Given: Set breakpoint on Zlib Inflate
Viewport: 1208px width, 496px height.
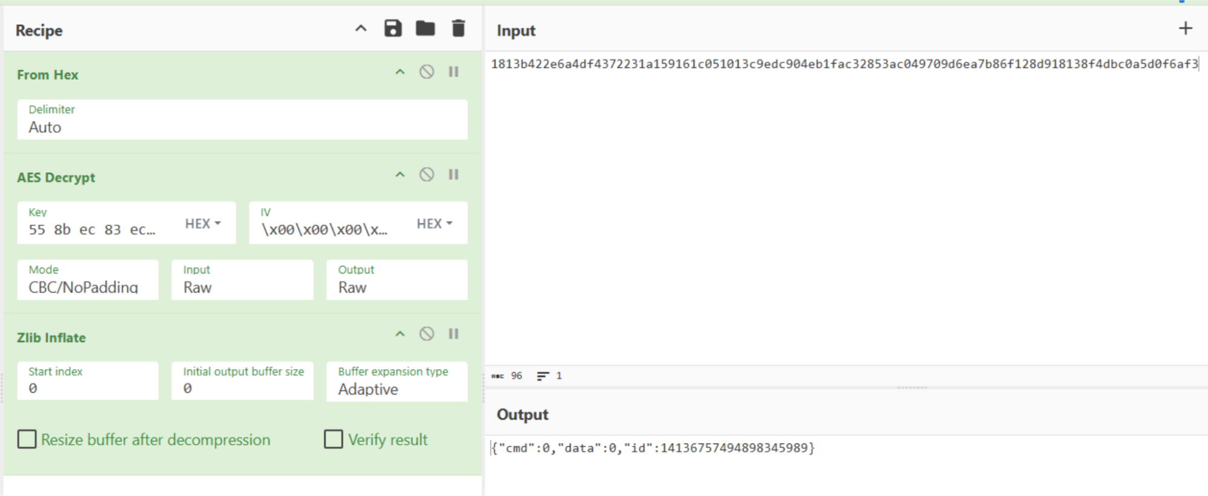Looking at the screenshot, I should [454, 334].
